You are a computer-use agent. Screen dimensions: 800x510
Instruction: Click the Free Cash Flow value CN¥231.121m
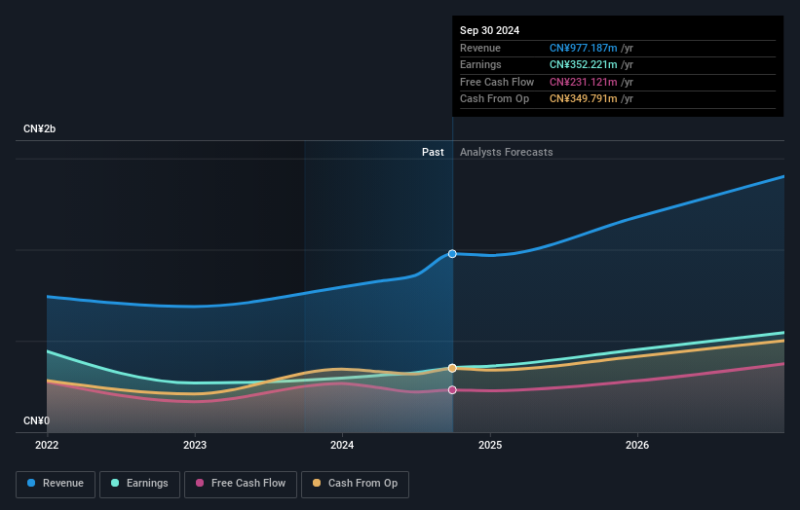tap(583, 82)
